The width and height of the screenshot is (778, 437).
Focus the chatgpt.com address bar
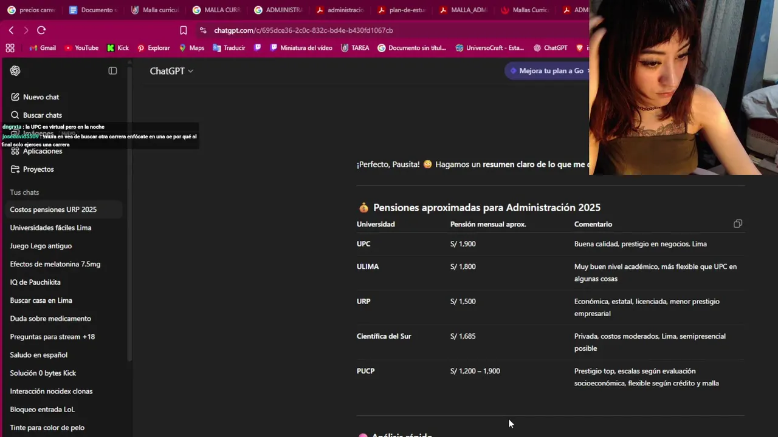coord(303,30)
